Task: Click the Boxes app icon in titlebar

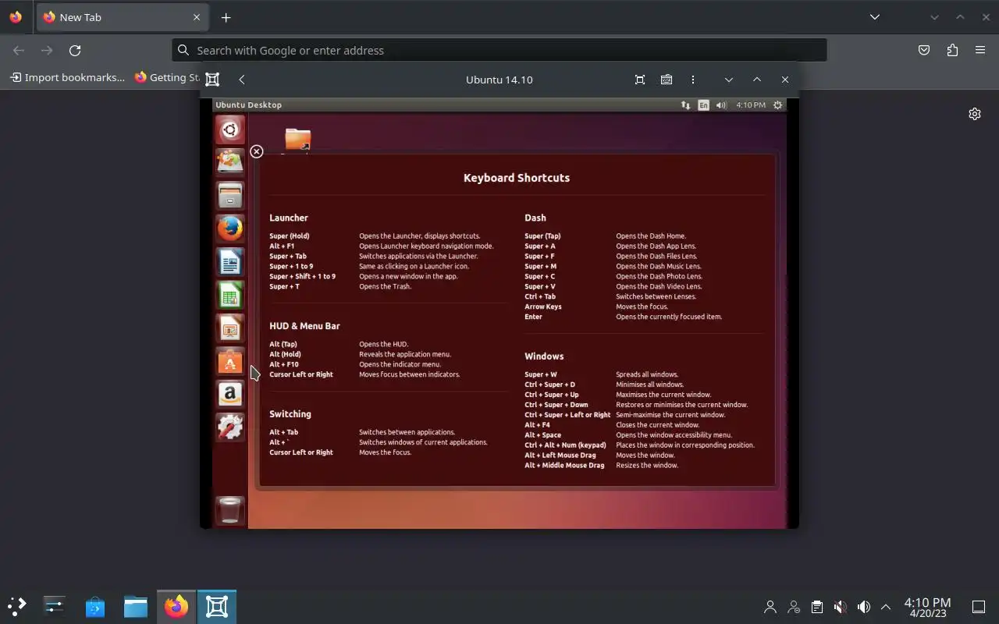Action: pyautogui.click(x=212, y=80)
